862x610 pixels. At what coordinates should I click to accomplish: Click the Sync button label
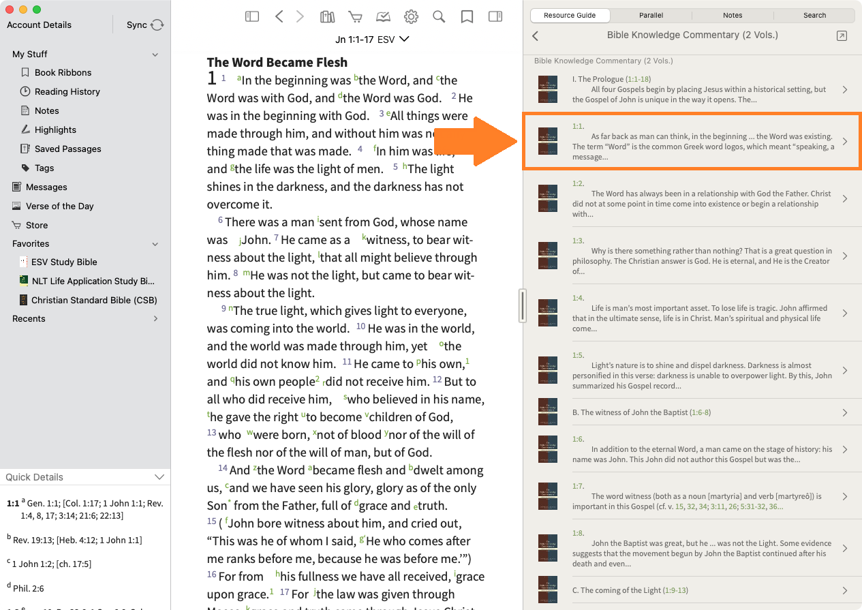137,25
